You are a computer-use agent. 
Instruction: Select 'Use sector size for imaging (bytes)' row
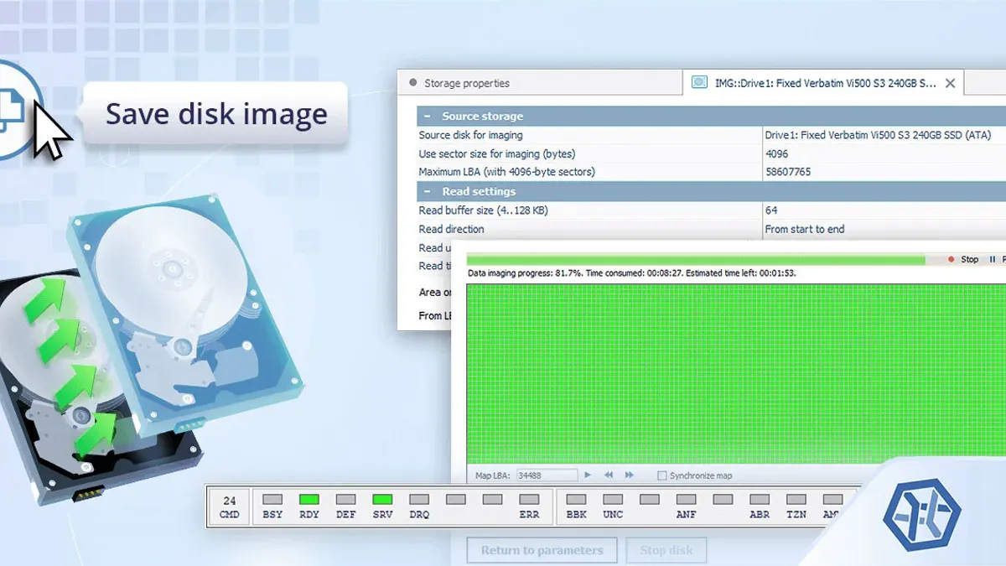click(x=711, y=153)
